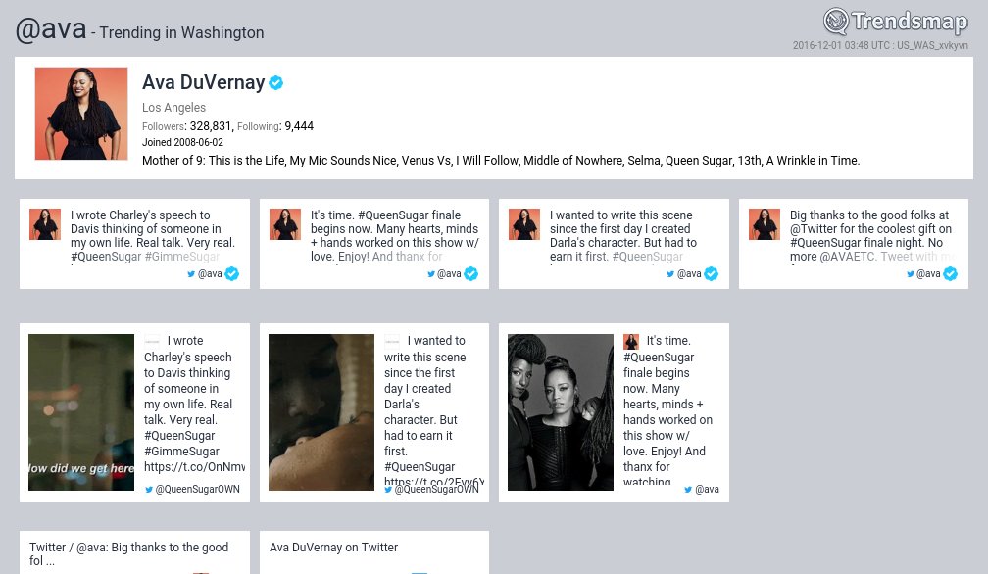The width and height of the screenshot is (988, 574).
Task: Open @ava handle on media 'It's time' card
Action: (x=707, y=489)
